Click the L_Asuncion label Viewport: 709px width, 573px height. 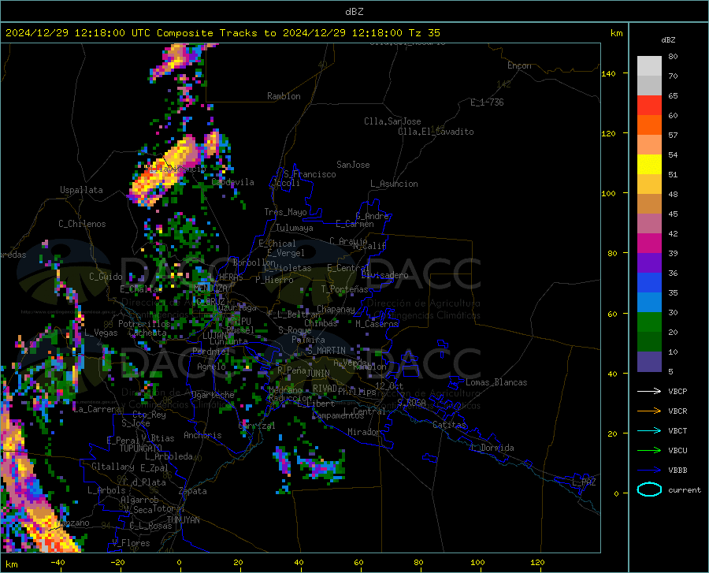point(394,184)
